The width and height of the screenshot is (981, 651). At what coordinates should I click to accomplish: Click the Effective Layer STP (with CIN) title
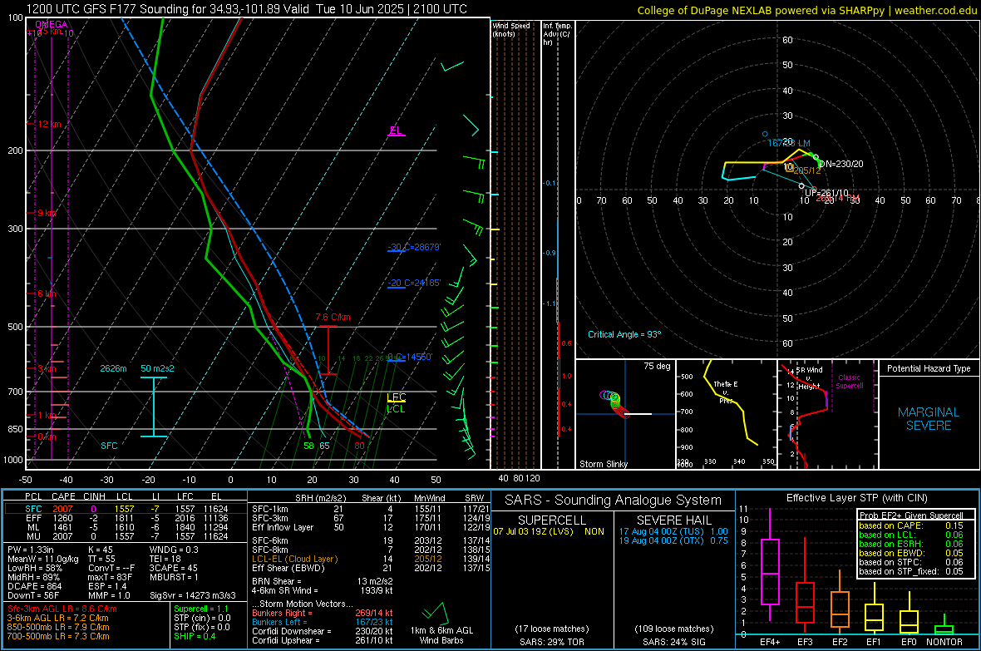tap(856, 498)
